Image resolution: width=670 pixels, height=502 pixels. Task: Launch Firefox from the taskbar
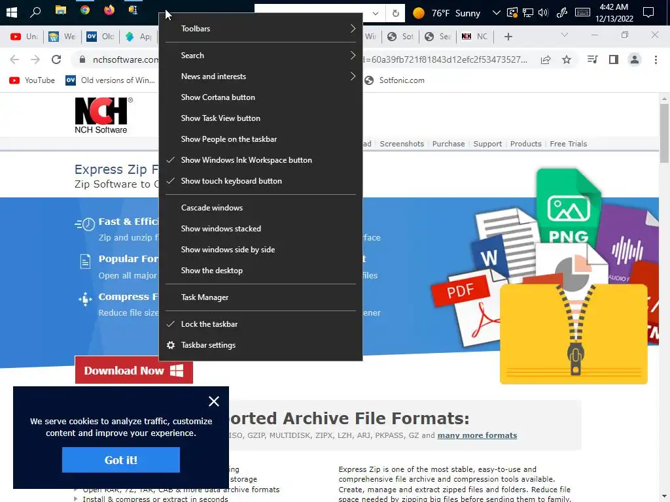[109, 10]
